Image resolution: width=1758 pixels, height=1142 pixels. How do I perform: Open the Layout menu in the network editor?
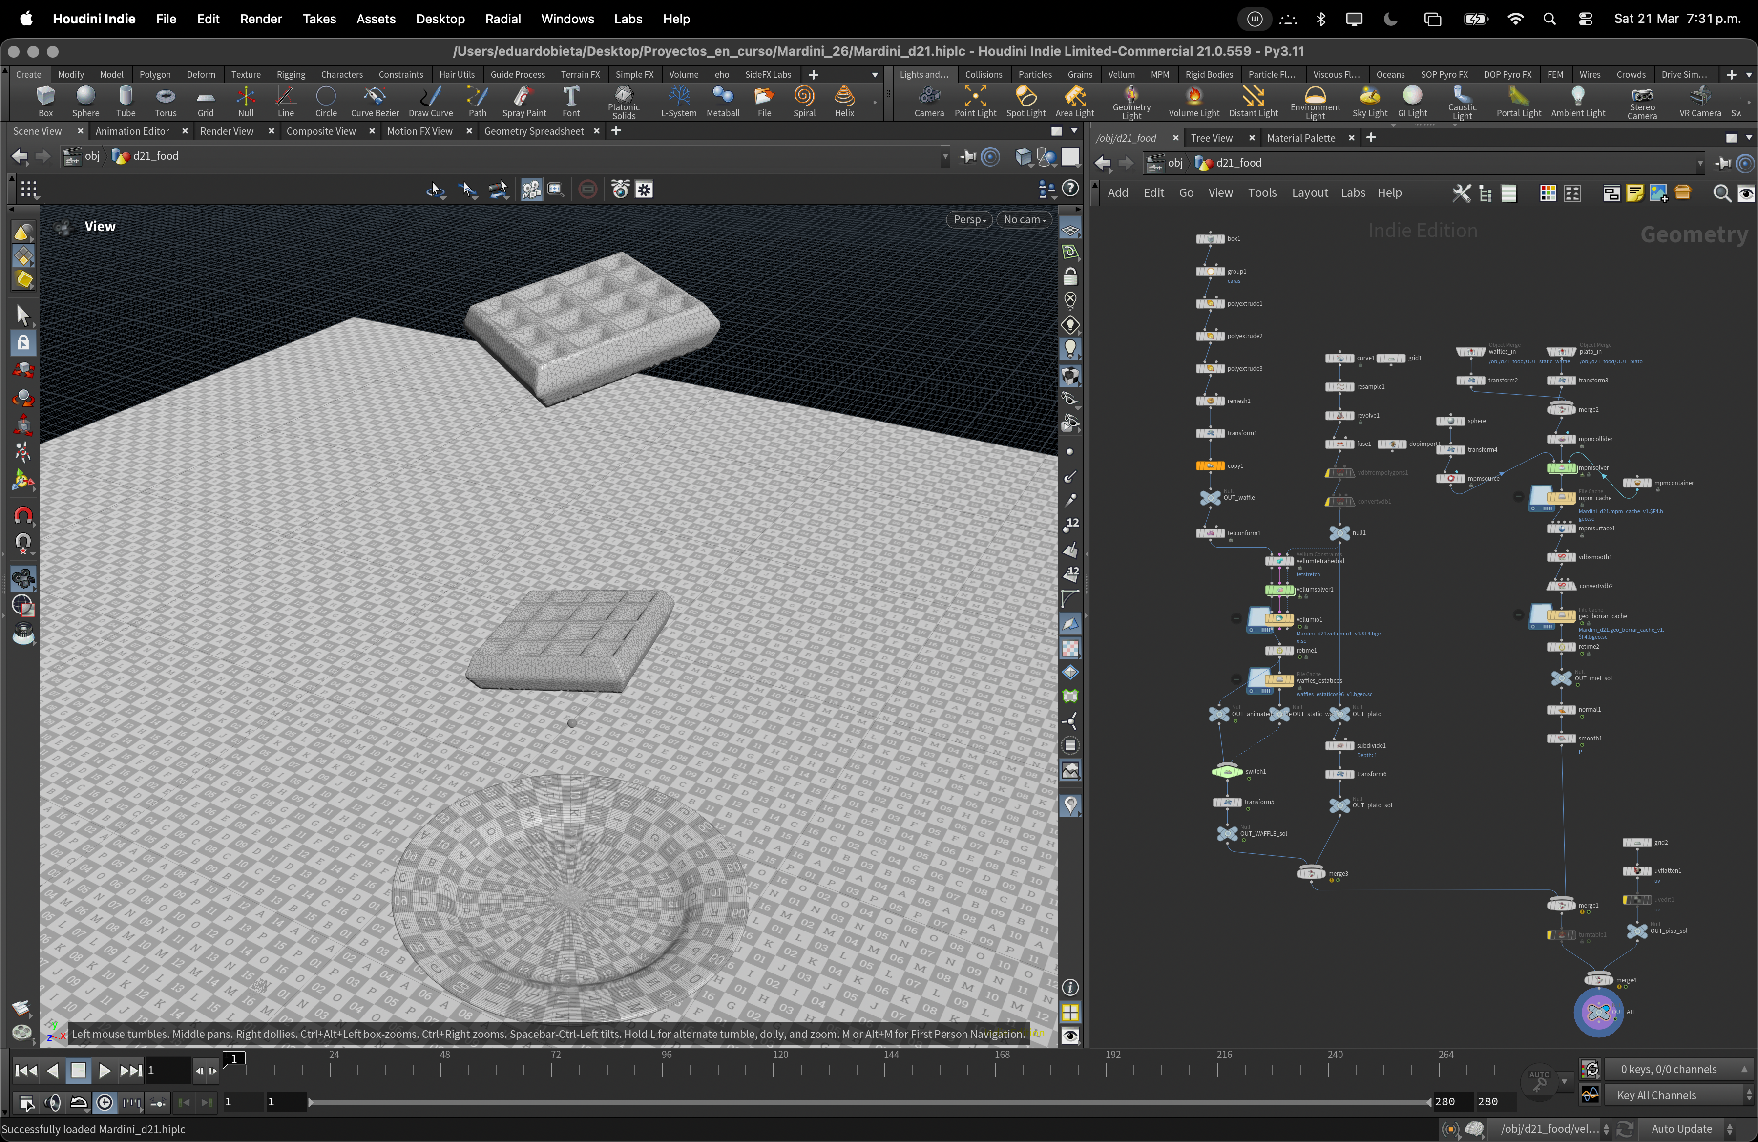[x=1310, y=193]
